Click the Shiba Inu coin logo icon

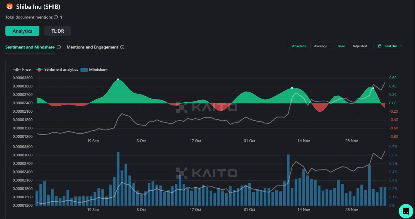pos(10,6)
